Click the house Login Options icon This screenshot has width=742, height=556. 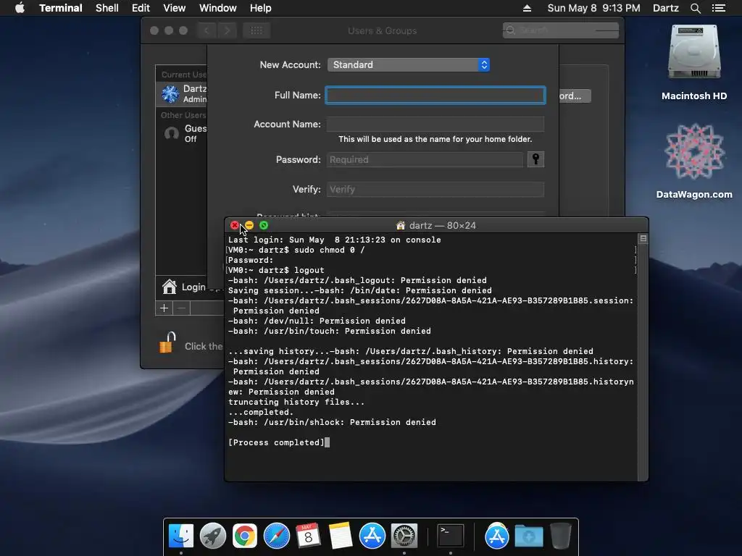169,287
